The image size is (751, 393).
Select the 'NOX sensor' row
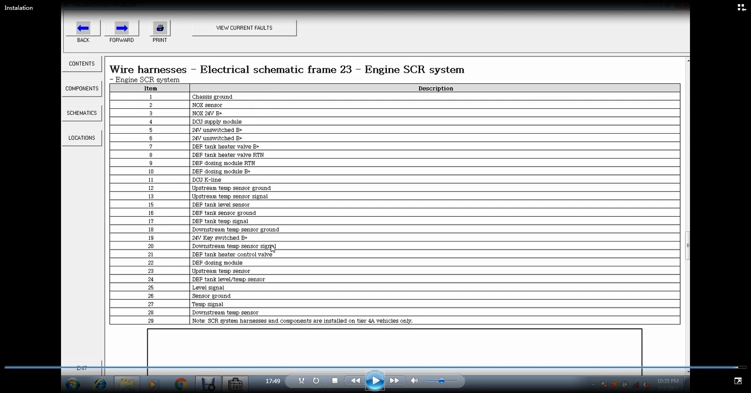click(395, 105)
